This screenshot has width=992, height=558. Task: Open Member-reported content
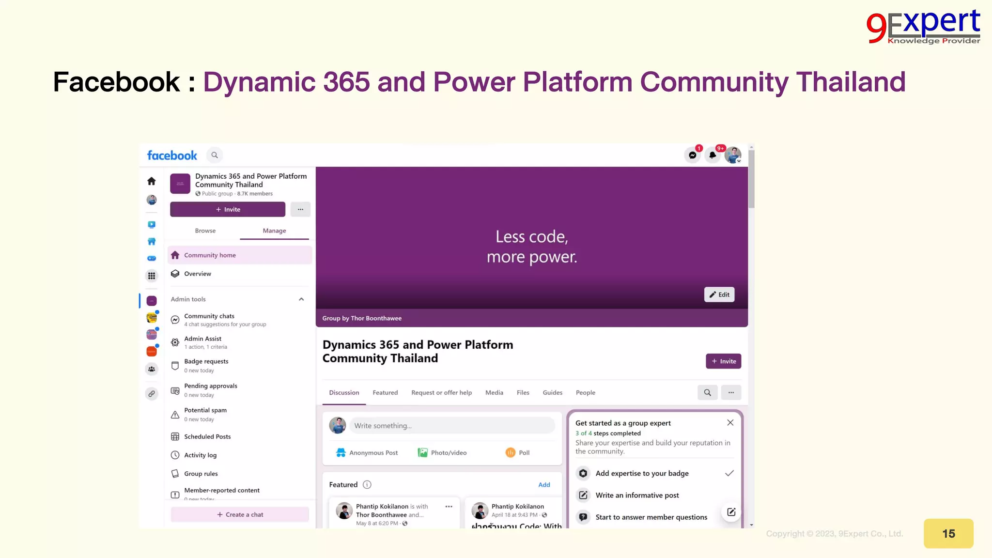click(240, 494)
